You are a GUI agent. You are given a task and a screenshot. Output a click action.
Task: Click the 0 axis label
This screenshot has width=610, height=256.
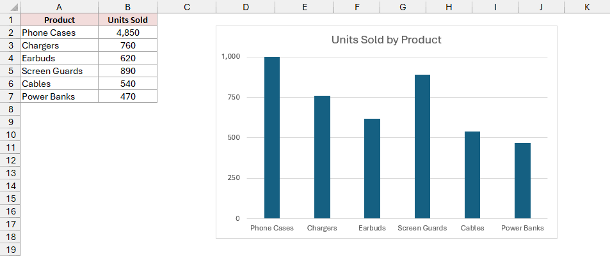coord(237,218)
